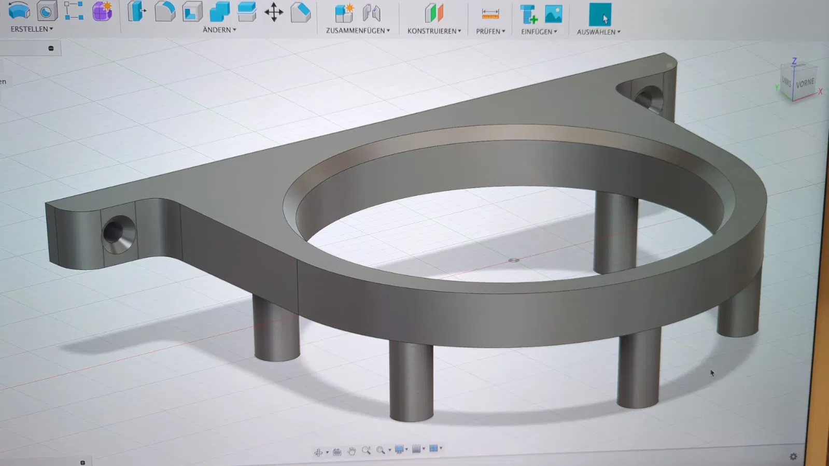Select the Press Pull tool

pyautogui.click(x=136, y=11)
